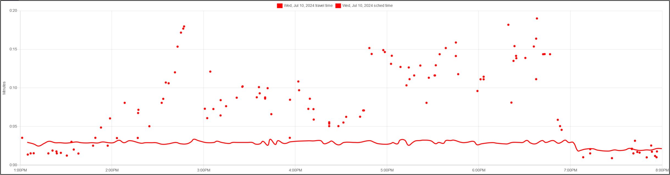Select the 3:00PM tick label
The image size is (670, 175).
tap(204, 170)
